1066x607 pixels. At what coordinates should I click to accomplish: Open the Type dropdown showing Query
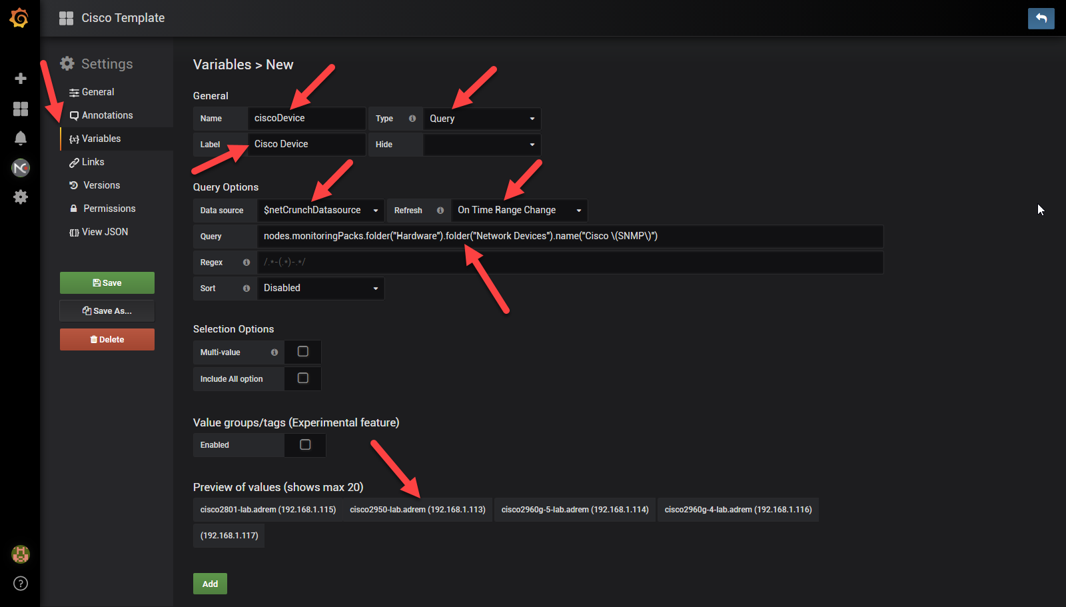tap(482, 119)
